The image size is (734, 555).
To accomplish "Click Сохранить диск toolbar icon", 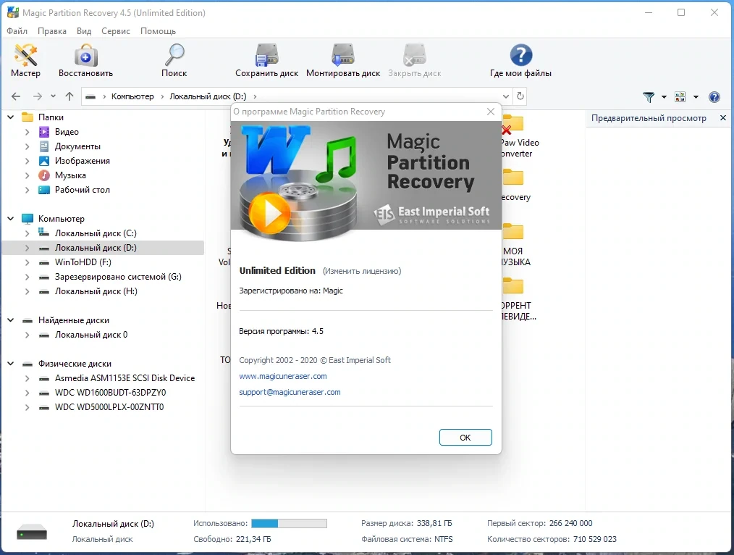I will (267, 61).
